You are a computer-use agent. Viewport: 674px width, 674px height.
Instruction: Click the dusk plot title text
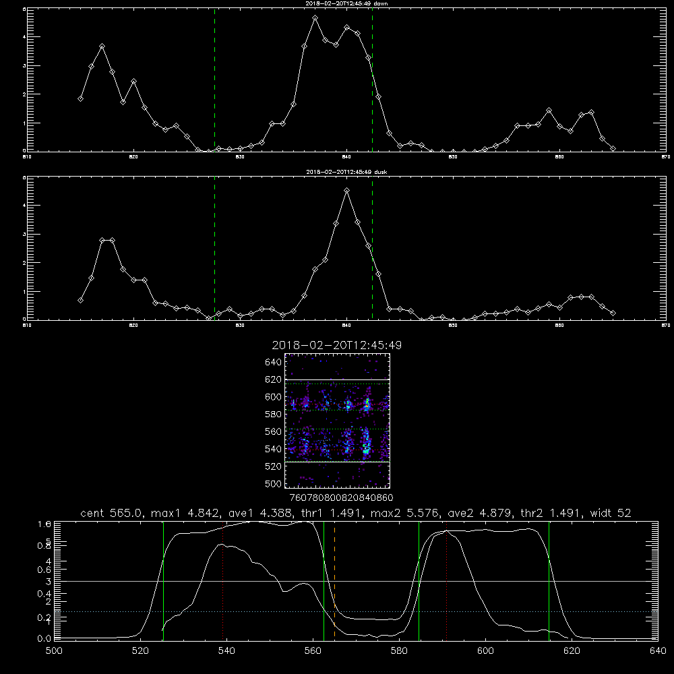tap(346, 172)
